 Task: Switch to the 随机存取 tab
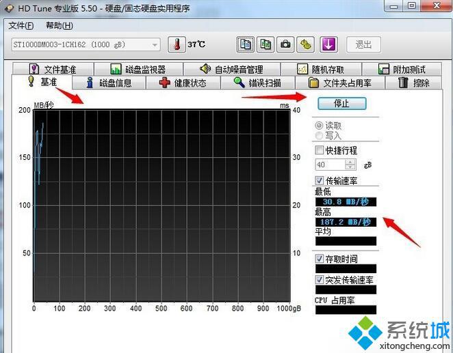click(321, 69)
